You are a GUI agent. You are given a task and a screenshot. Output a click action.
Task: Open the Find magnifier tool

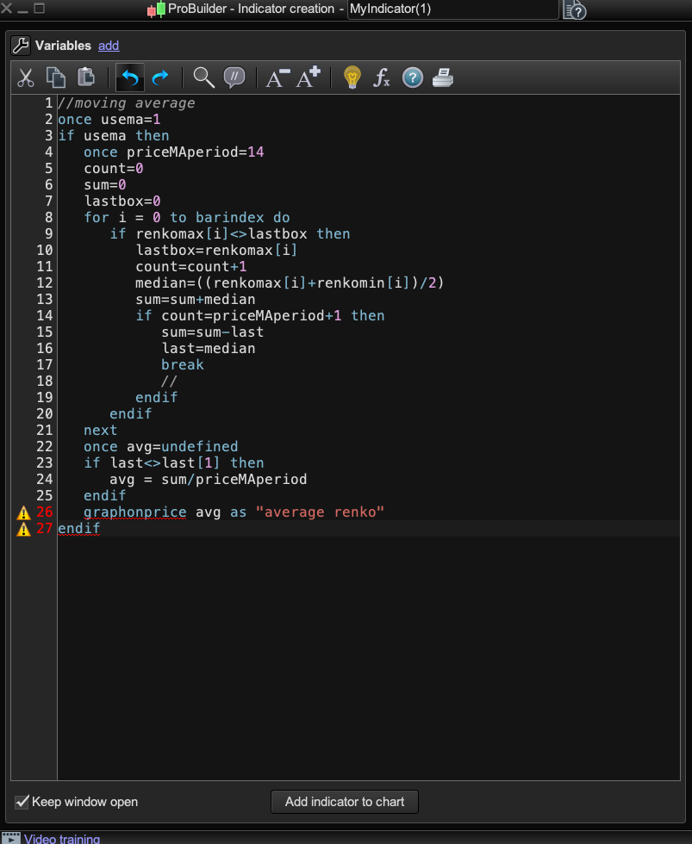coord(203,78)
